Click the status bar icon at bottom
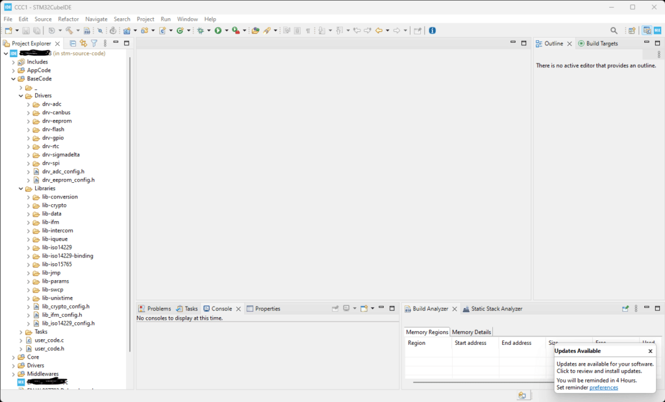This screenshot has height=402, width=665. tap(522, 396)
